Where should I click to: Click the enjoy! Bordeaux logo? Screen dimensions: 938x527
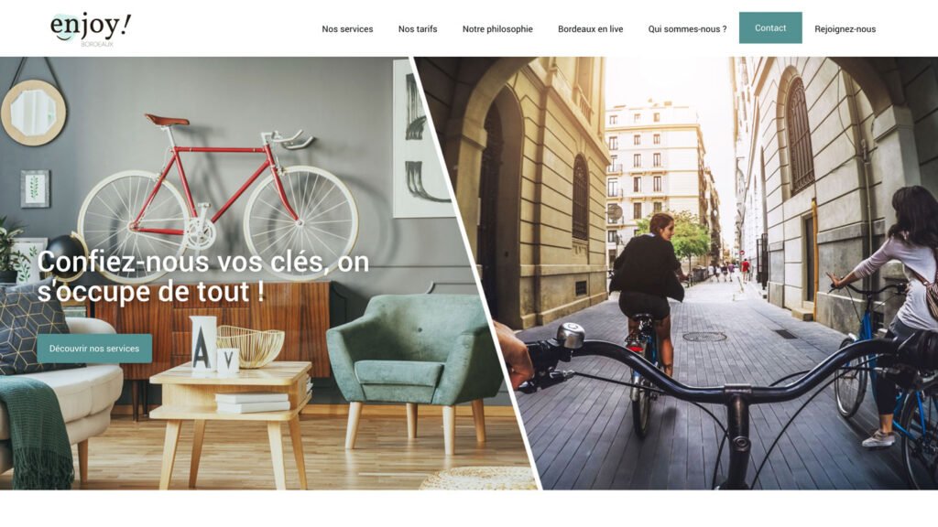(x=91, y=28)
